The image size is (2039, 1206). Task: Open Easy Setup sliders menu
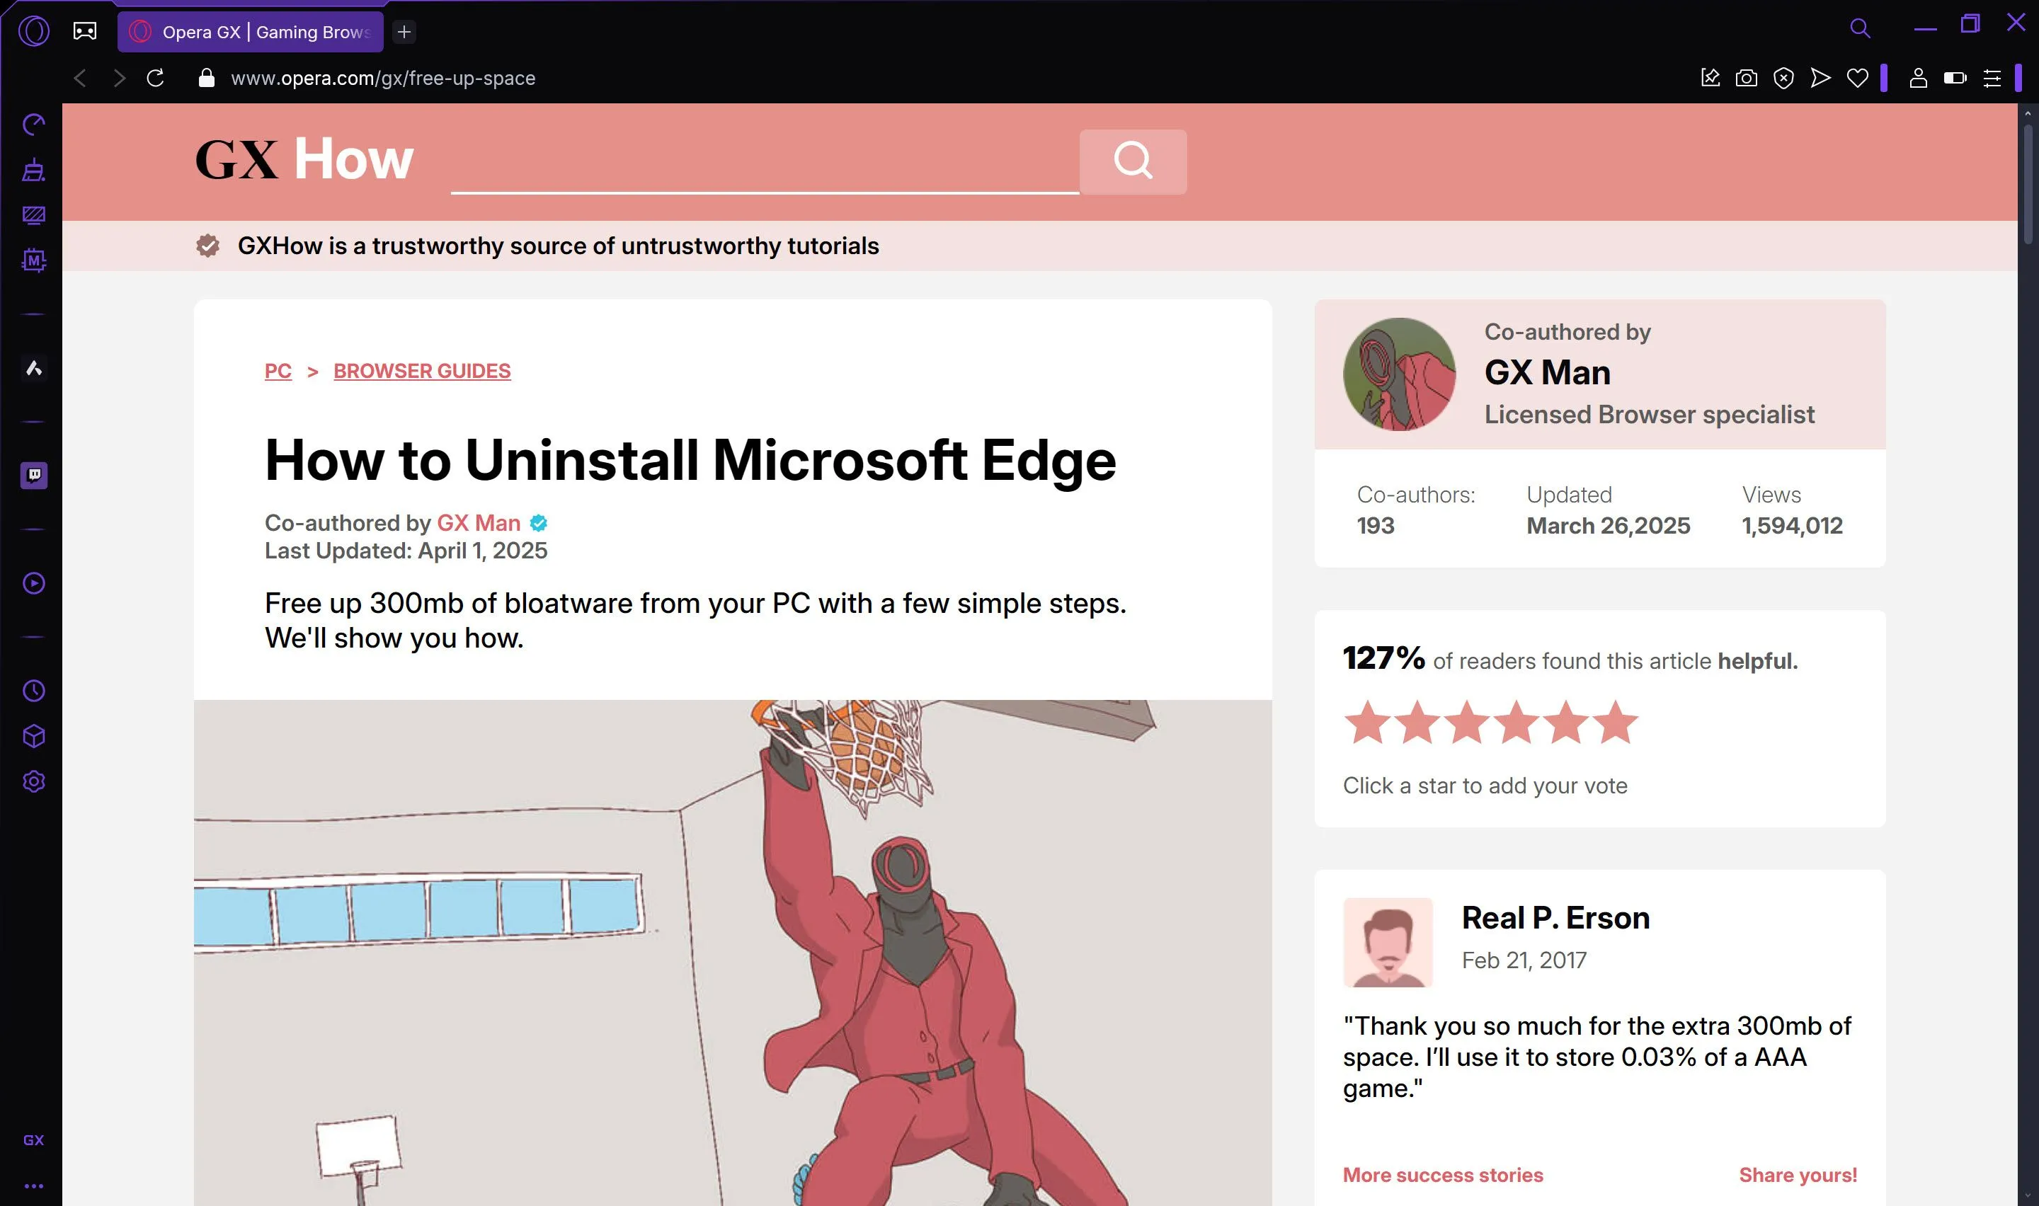(x=1992, y=78)
